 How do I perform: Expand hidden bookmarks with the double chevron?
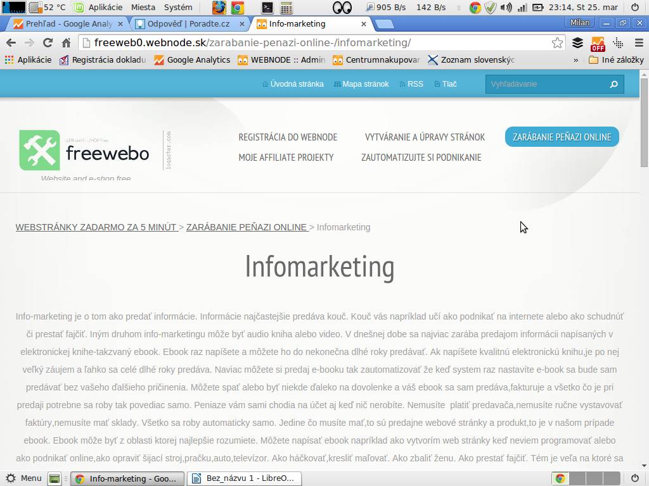click(x=575, y=60)
